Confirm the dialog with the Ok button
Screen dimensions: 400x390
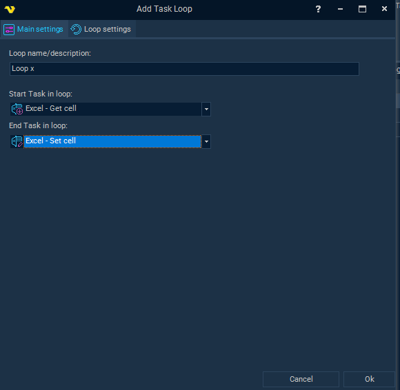(370, 379)
